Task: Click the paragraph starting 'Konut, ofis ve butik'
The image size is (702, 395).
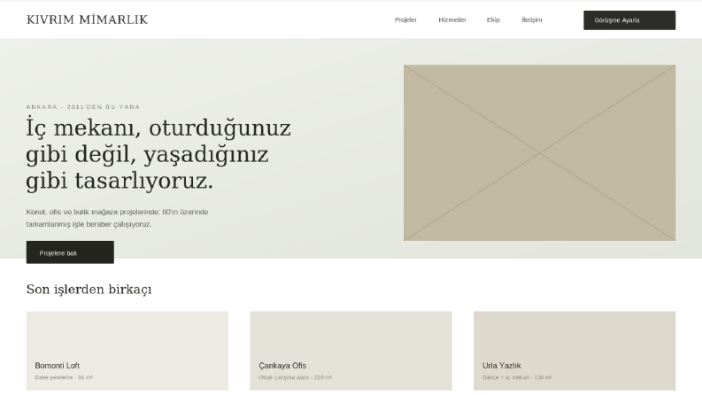Action: (x=118, y=218)
